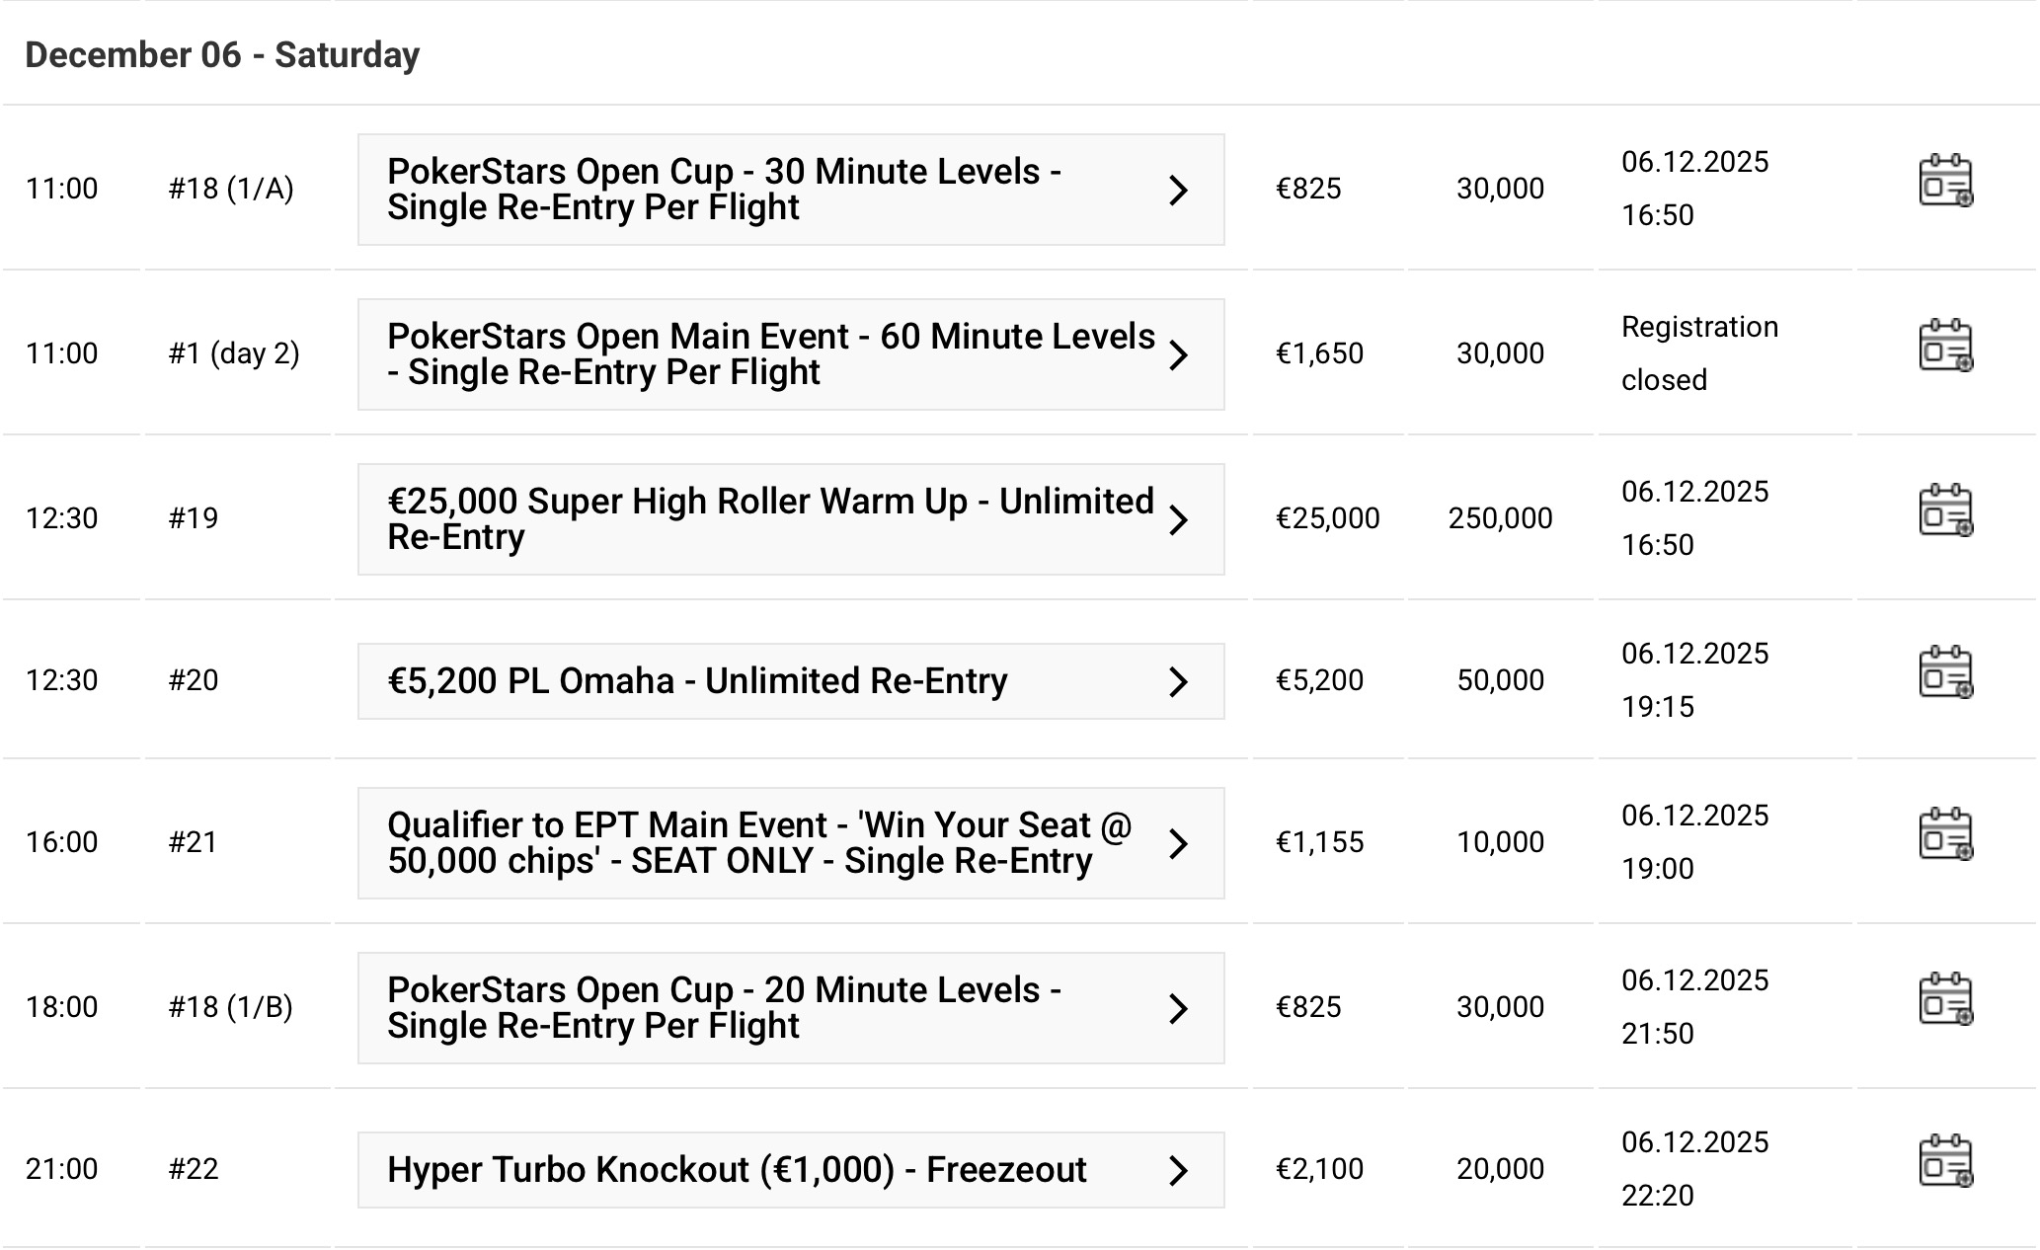This screenshot has height=1250, width=2040.
Task: Click December 06 - Saturday date header
Action: coord(222,55)
